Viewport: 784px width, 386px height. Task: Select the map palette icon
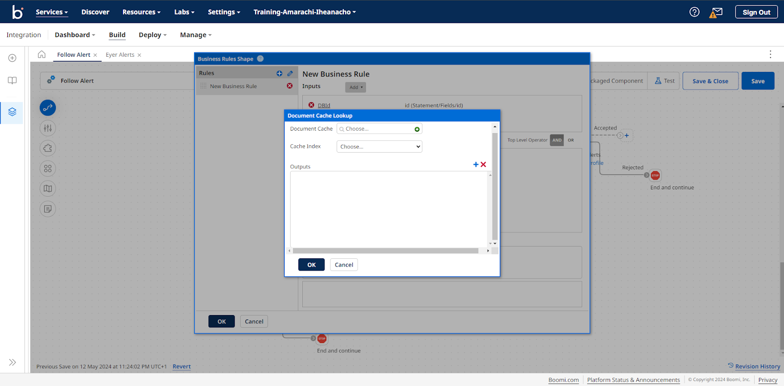point(48,188)
